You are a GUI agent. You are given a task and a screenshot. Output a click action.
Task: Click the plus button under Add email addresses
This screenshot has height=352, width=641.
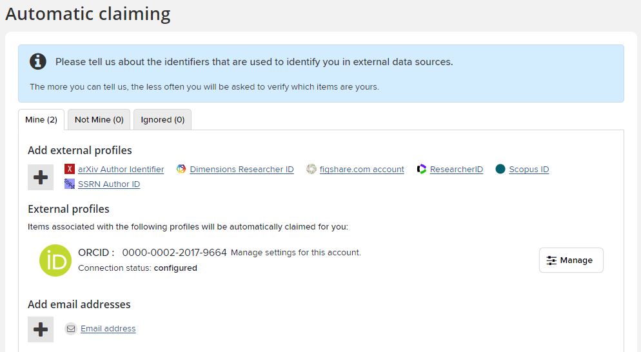pos(41,329)
